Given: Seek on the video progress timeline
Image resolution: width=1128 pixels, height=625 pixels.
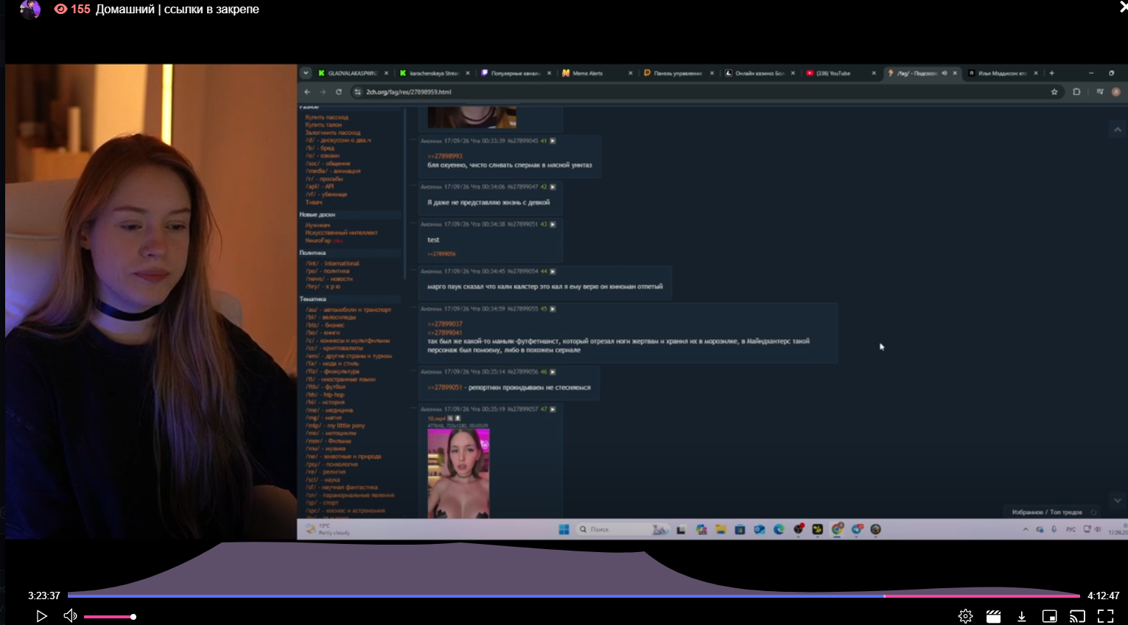Looking at the screenshot, I should 573,596.
